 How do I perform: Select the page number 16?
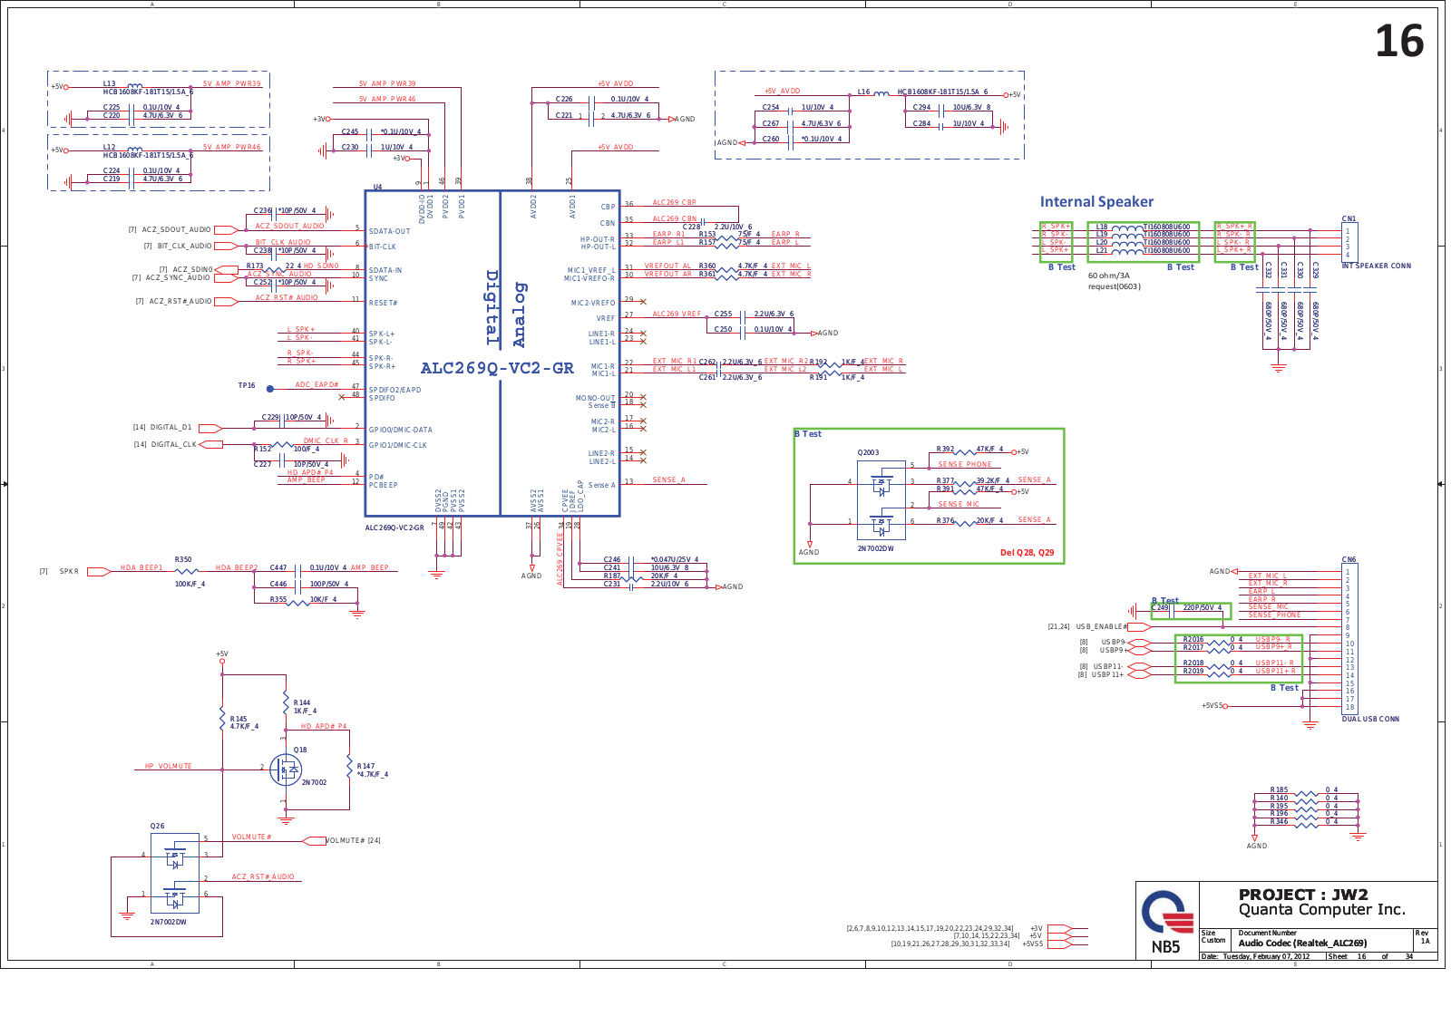[x=1399, y=42]
